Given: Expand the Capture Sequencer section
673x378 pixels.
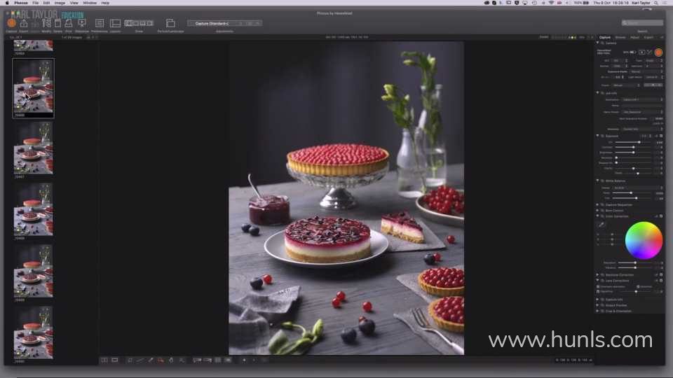Looking at the screenshot, I should click(597, 205).
